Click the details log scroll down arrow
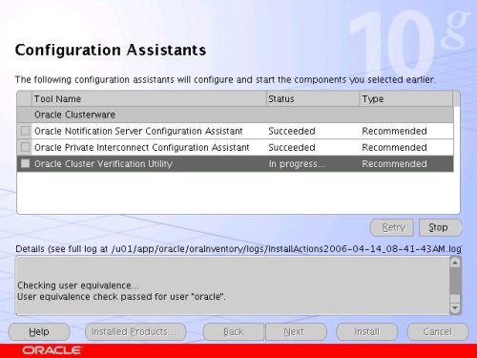Screen dimensions: 477x358 point(455,308)
